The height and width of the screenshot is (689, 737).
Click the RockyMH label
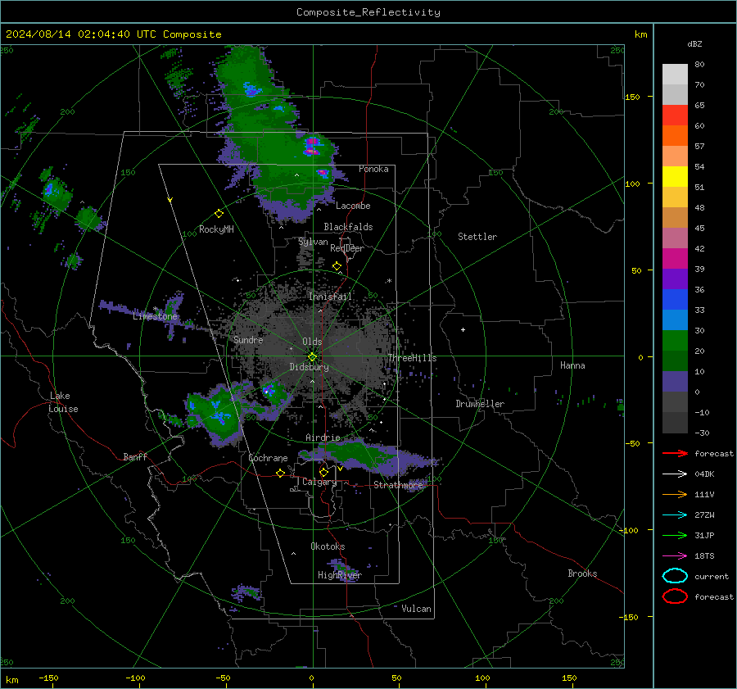pyautogui.click(x=216, y=229)
